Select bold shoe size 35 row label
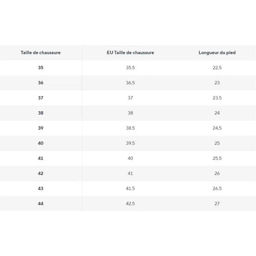This screenshot has height=256, width=256. coord(41,68)
